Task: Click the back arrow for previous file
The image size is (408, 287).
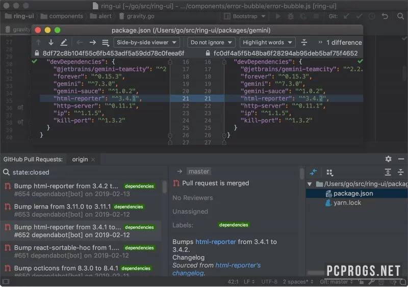Action: (x=80, y=42)
